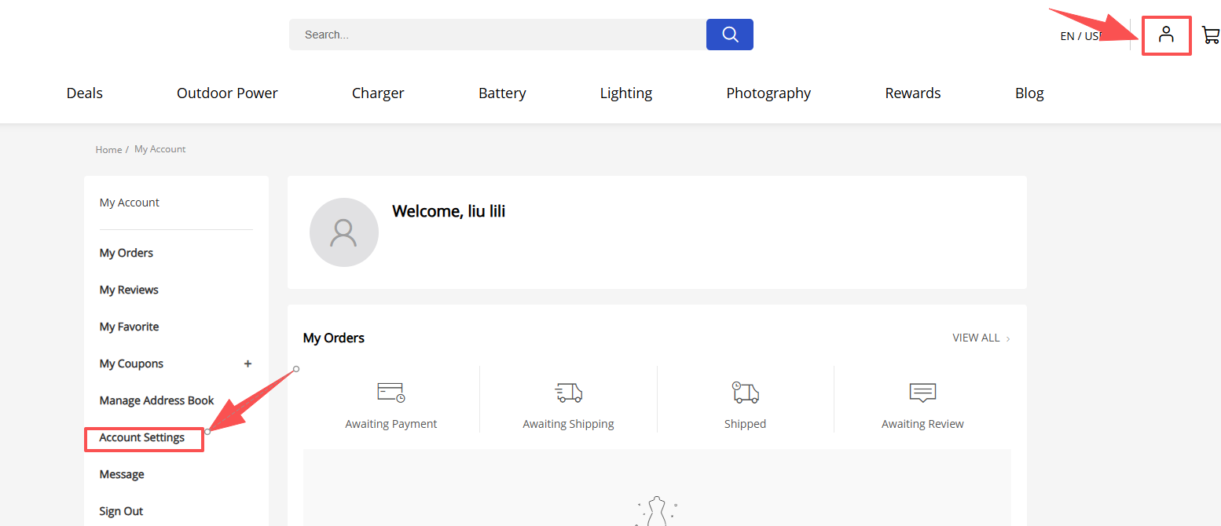
Task: Select My Orders in sidebar
Action: (x=126, y=253)
